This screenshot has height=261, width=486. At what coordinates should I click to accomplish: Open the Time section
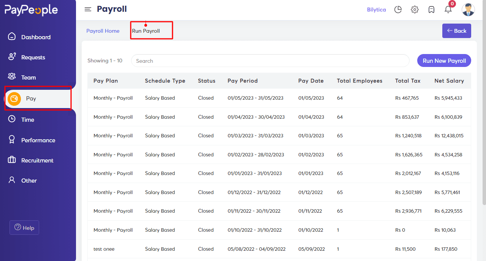click(x=28, y=120)
